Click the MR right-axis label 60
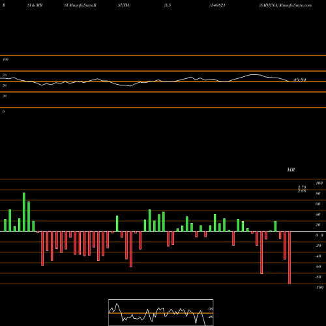Viewport: 326px width, 326px height. pos(318,204)
